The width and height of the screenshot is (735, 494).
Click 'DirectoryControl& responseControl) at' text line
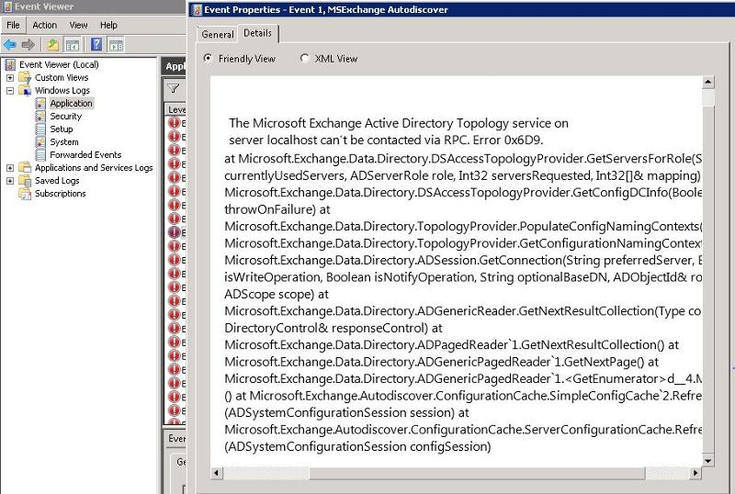coord(334,328)
